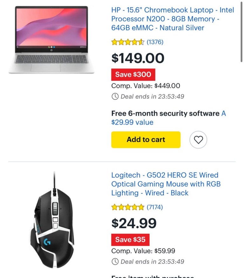Click the $149.00 Chromebook price
This screenshot has width=244, height=278.
tap(138, 58)
